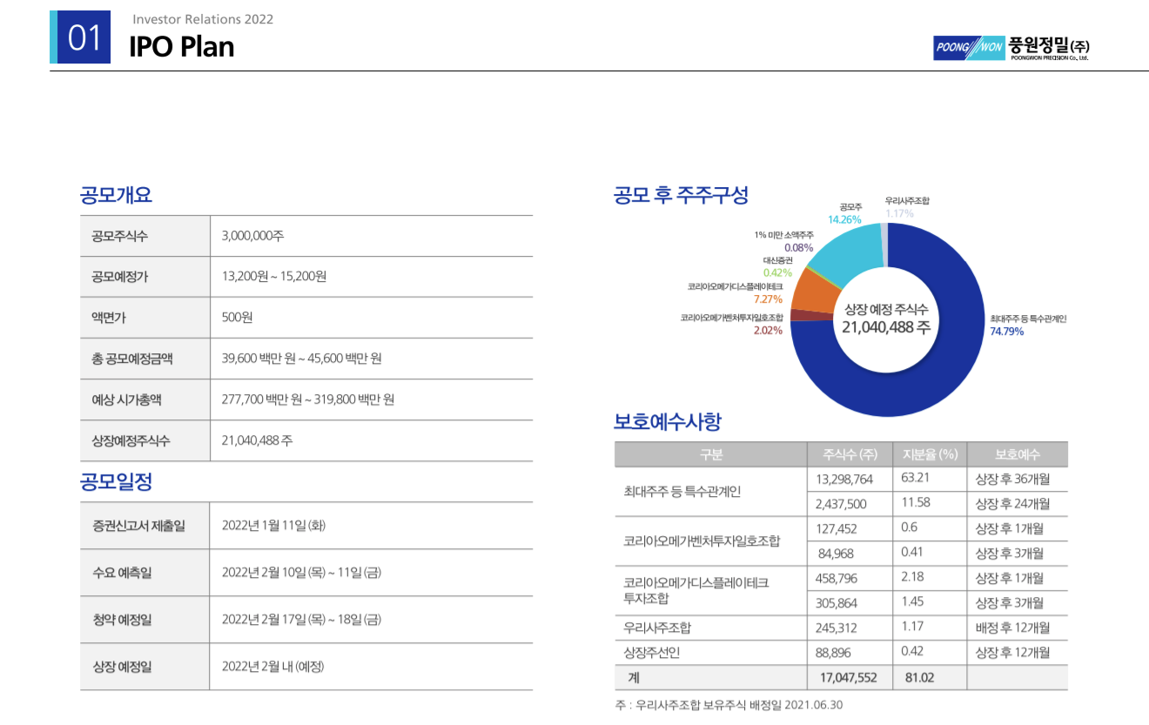Viewport: 1149px width, 725px height.
Task: Click the 코리아오메가벤처투자일호조합 2.02% chart label
Action: (732, 324)
